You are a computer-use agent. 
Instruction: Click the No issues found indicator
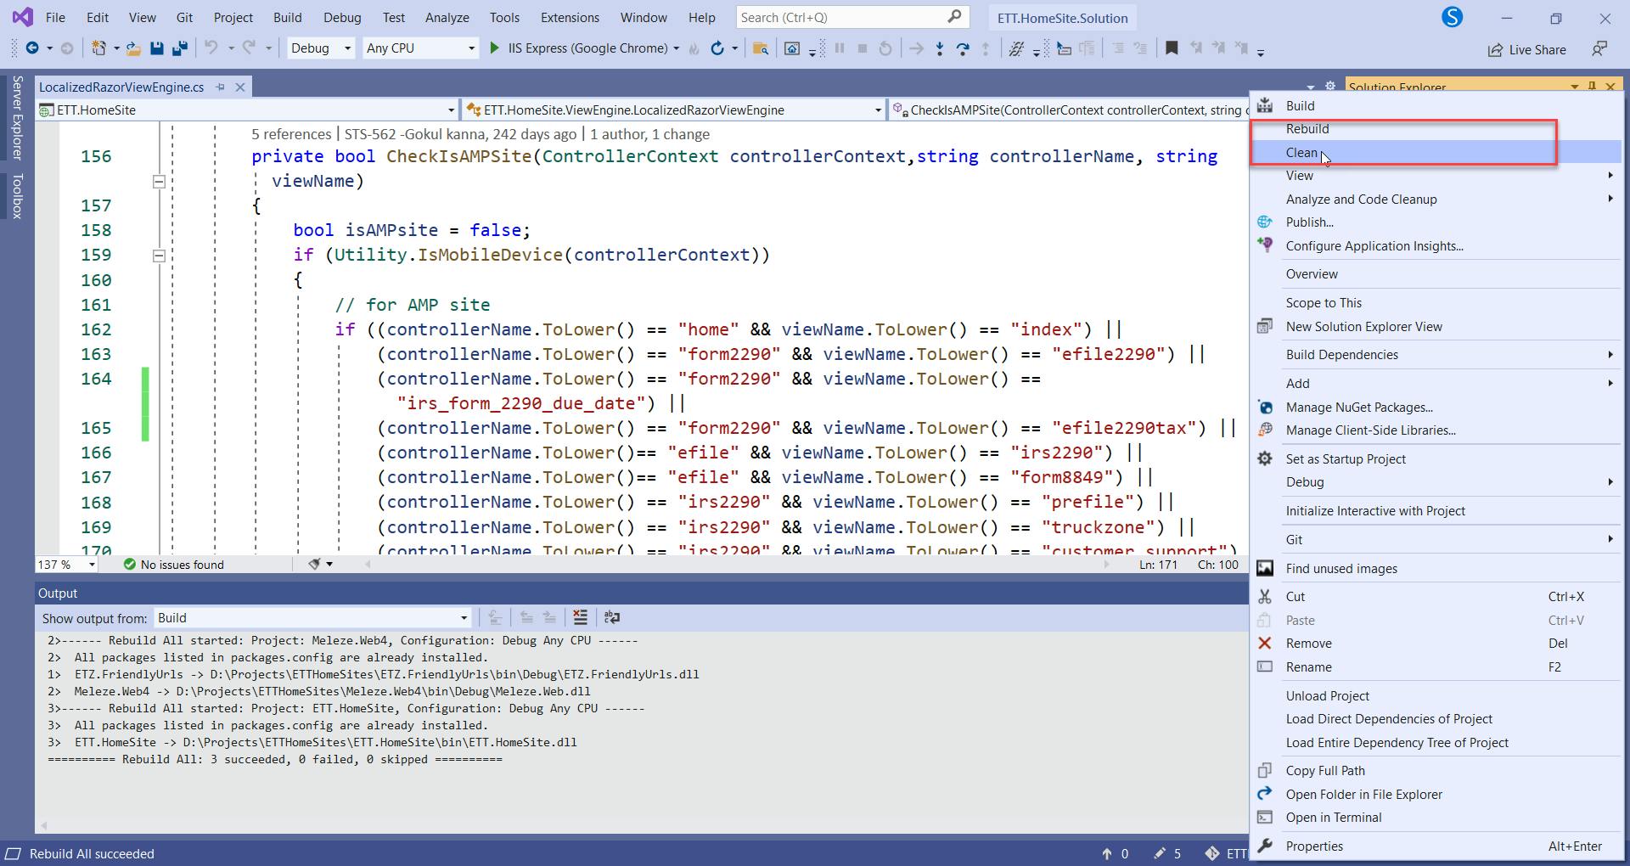(174, 565)
